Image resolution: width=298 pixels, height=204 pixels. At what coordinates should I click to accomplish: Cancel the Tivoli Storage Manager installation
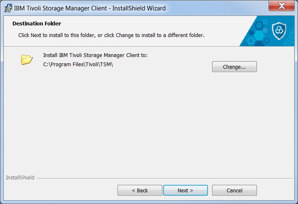(x=234, y=190)
